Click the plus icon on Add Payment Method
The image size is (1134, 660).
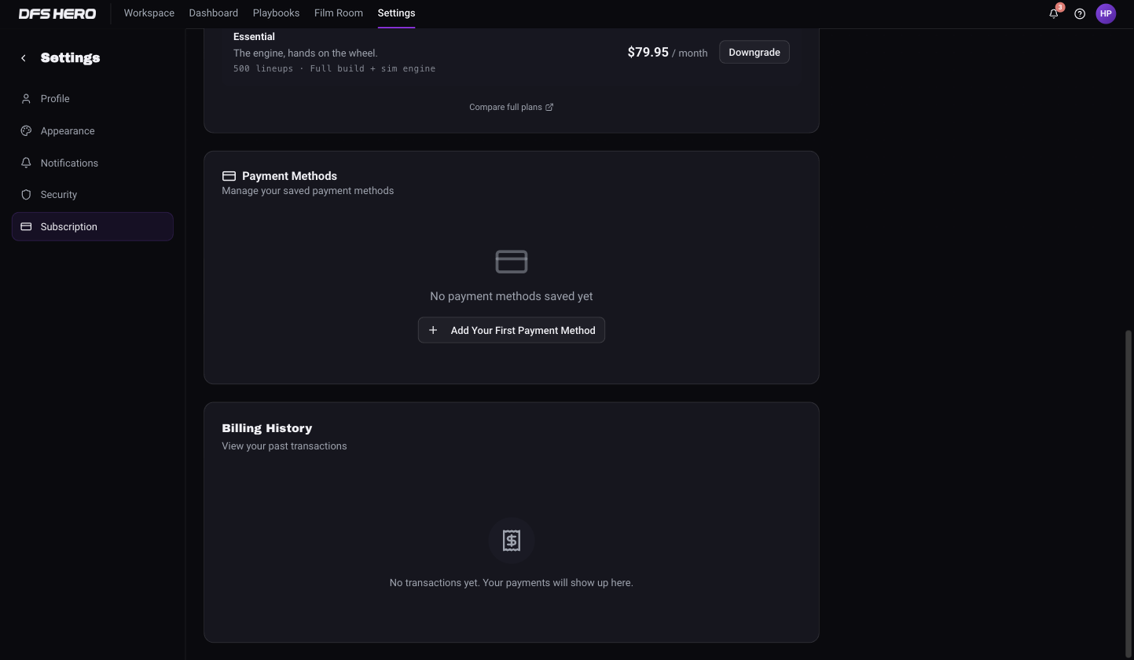click(x=433, y=330)
